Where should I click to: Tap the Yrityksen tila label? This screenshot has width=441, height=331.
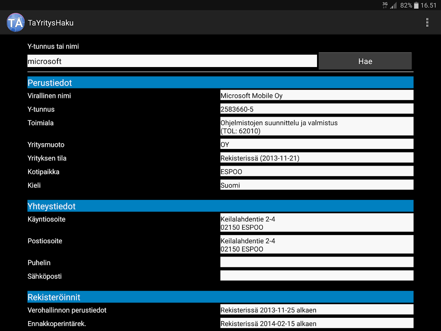pos(47,158)
